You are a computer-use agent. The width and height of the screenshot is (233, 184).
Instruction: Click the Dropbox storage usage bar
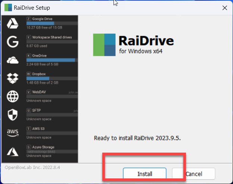(52, 78)
